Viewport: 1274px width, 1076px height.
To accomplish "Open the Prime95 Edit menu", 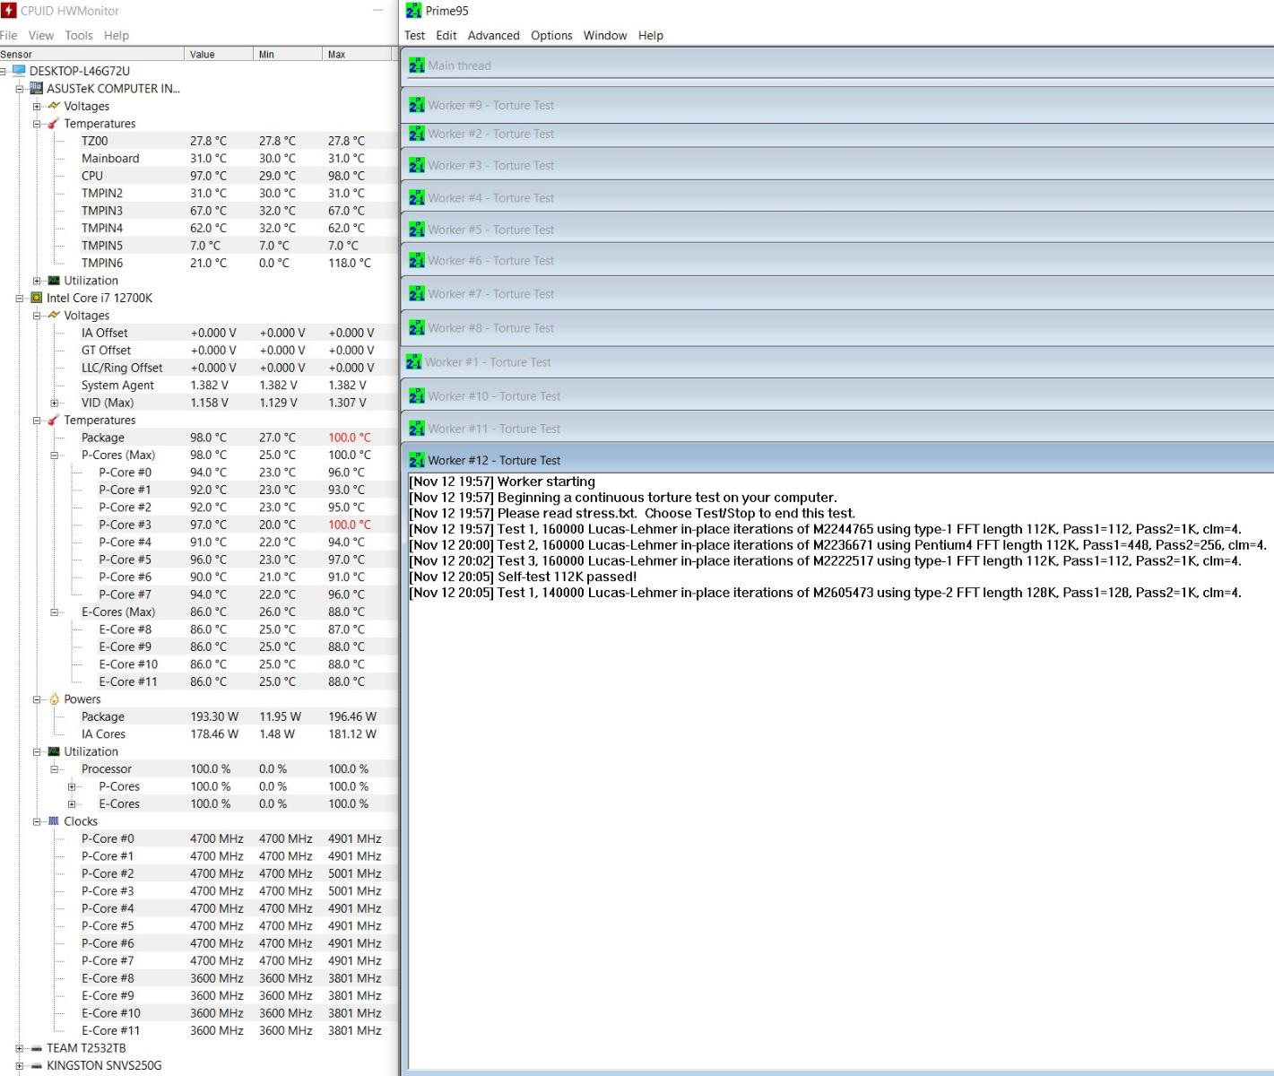I will (x=446, y=36).
